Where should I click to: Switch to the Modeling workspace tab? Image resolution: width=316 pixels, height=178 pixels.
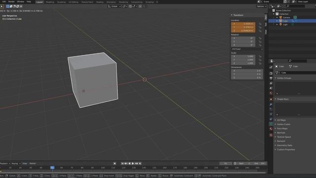pyautogui.click(x=50, y=2)
